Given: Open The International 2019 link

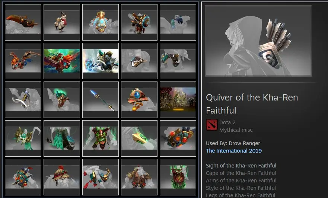Looking at the screenshot, I should [234, 151].
